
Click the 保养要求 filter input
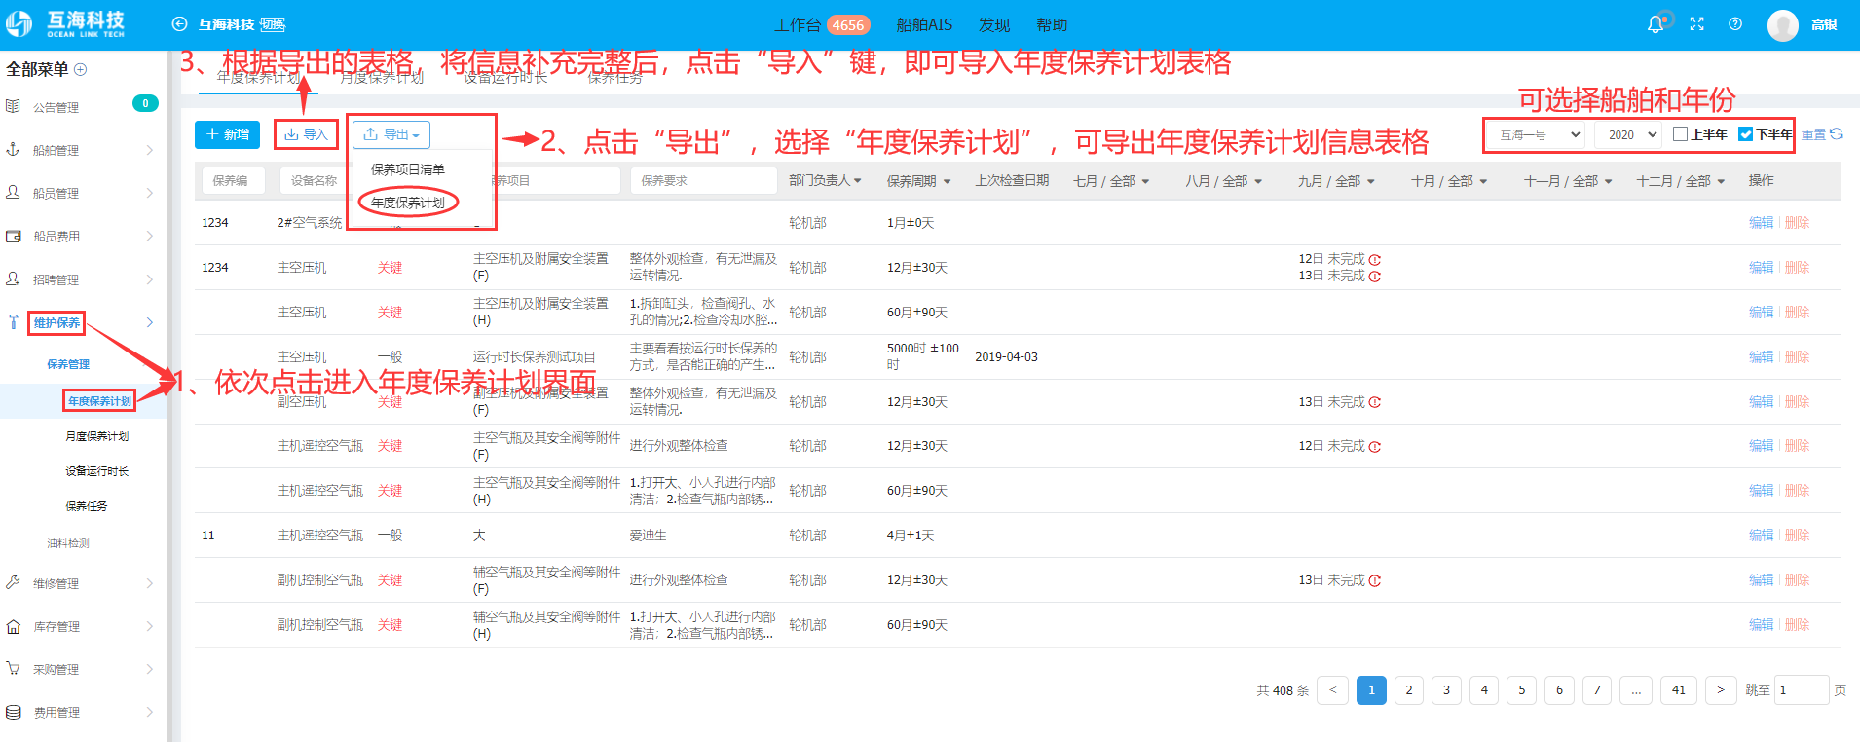703,181
